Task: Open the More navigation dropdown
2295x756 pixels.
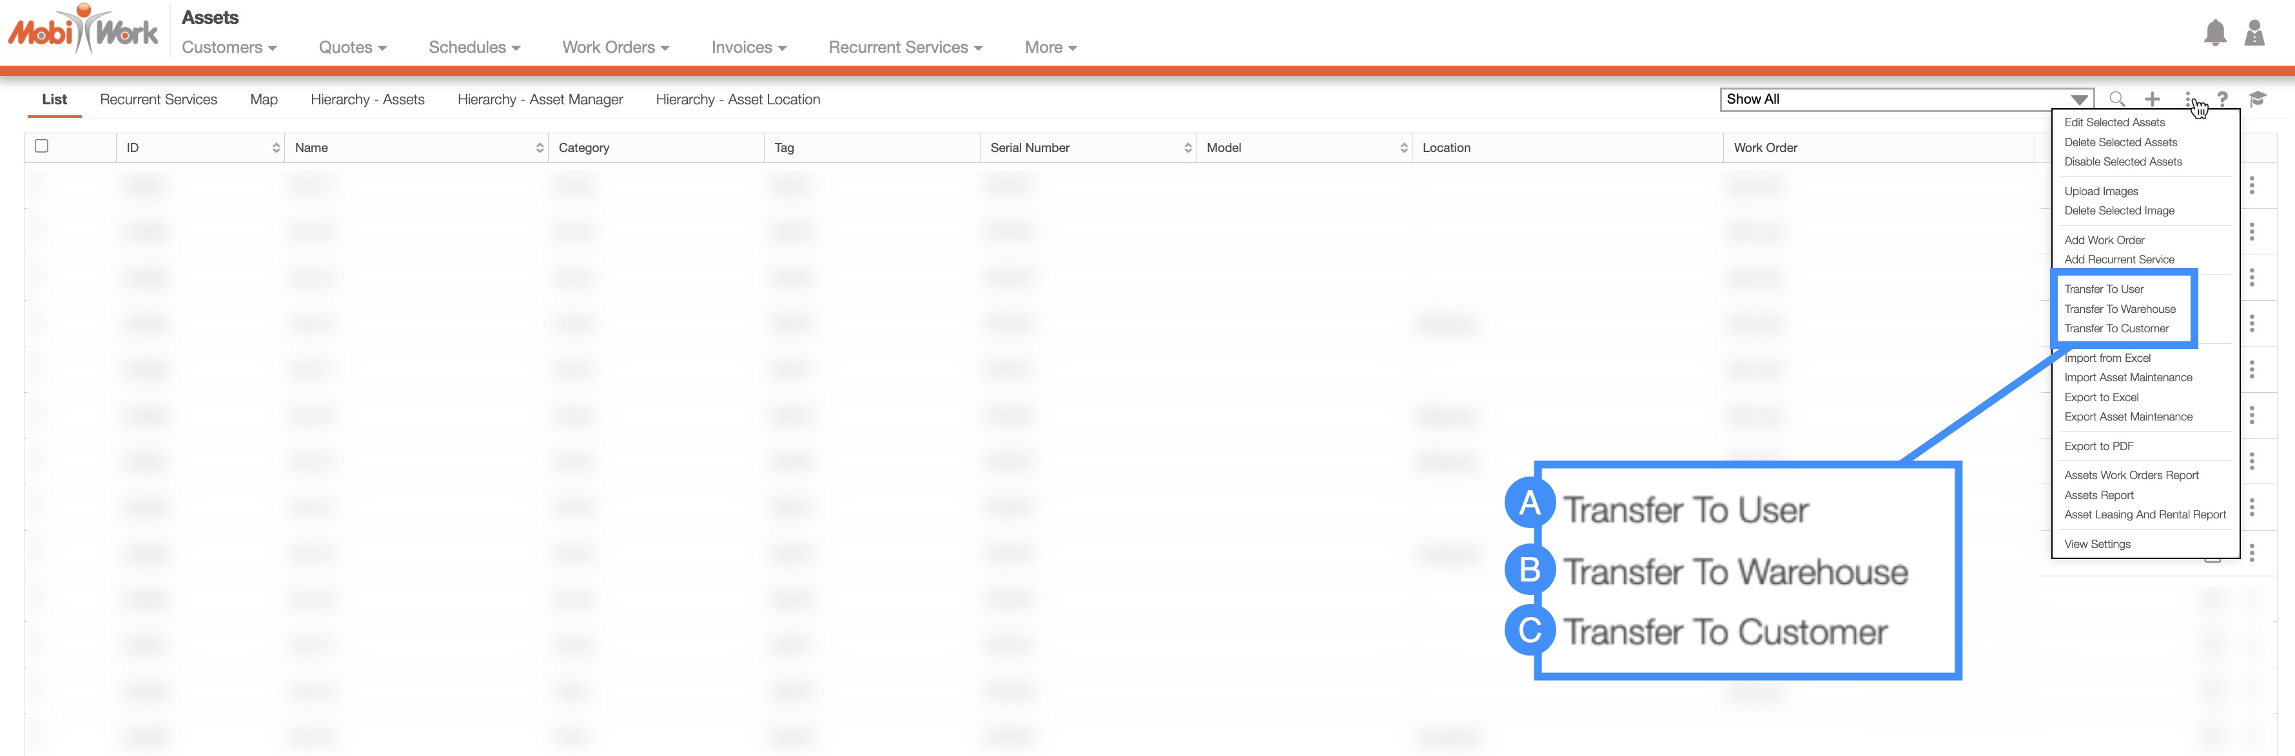Action: coord(1050,48)
